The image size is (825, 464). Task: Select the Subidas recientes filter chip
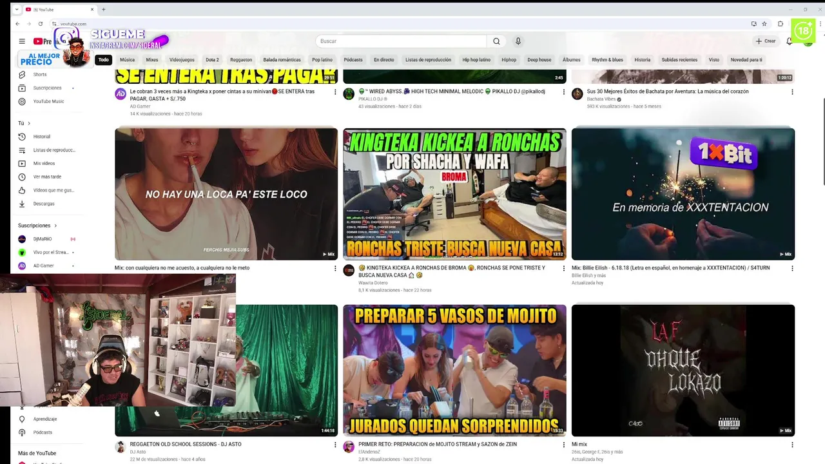click(x=679, y=60)
